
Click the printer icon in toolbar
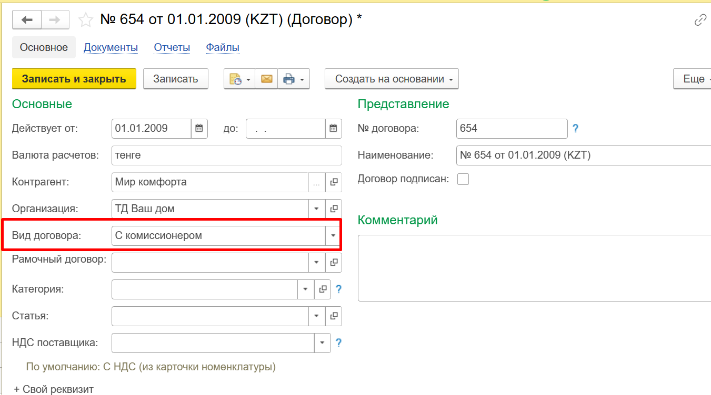point(289,79)
